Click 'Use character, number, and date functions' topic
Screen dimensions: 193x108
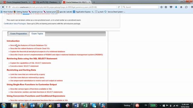click(36, 92)
